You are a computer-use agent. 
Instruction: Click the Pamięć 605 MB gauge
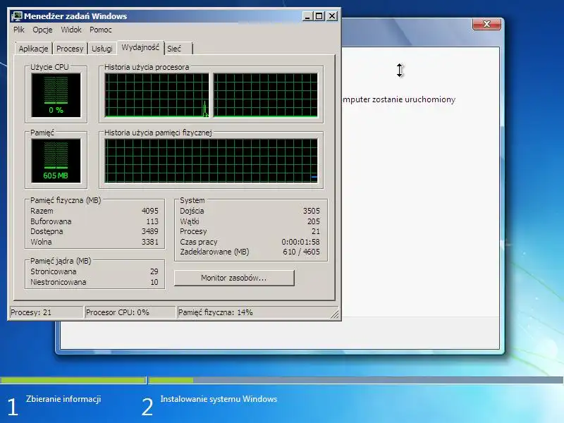click(x=56, y=161)
